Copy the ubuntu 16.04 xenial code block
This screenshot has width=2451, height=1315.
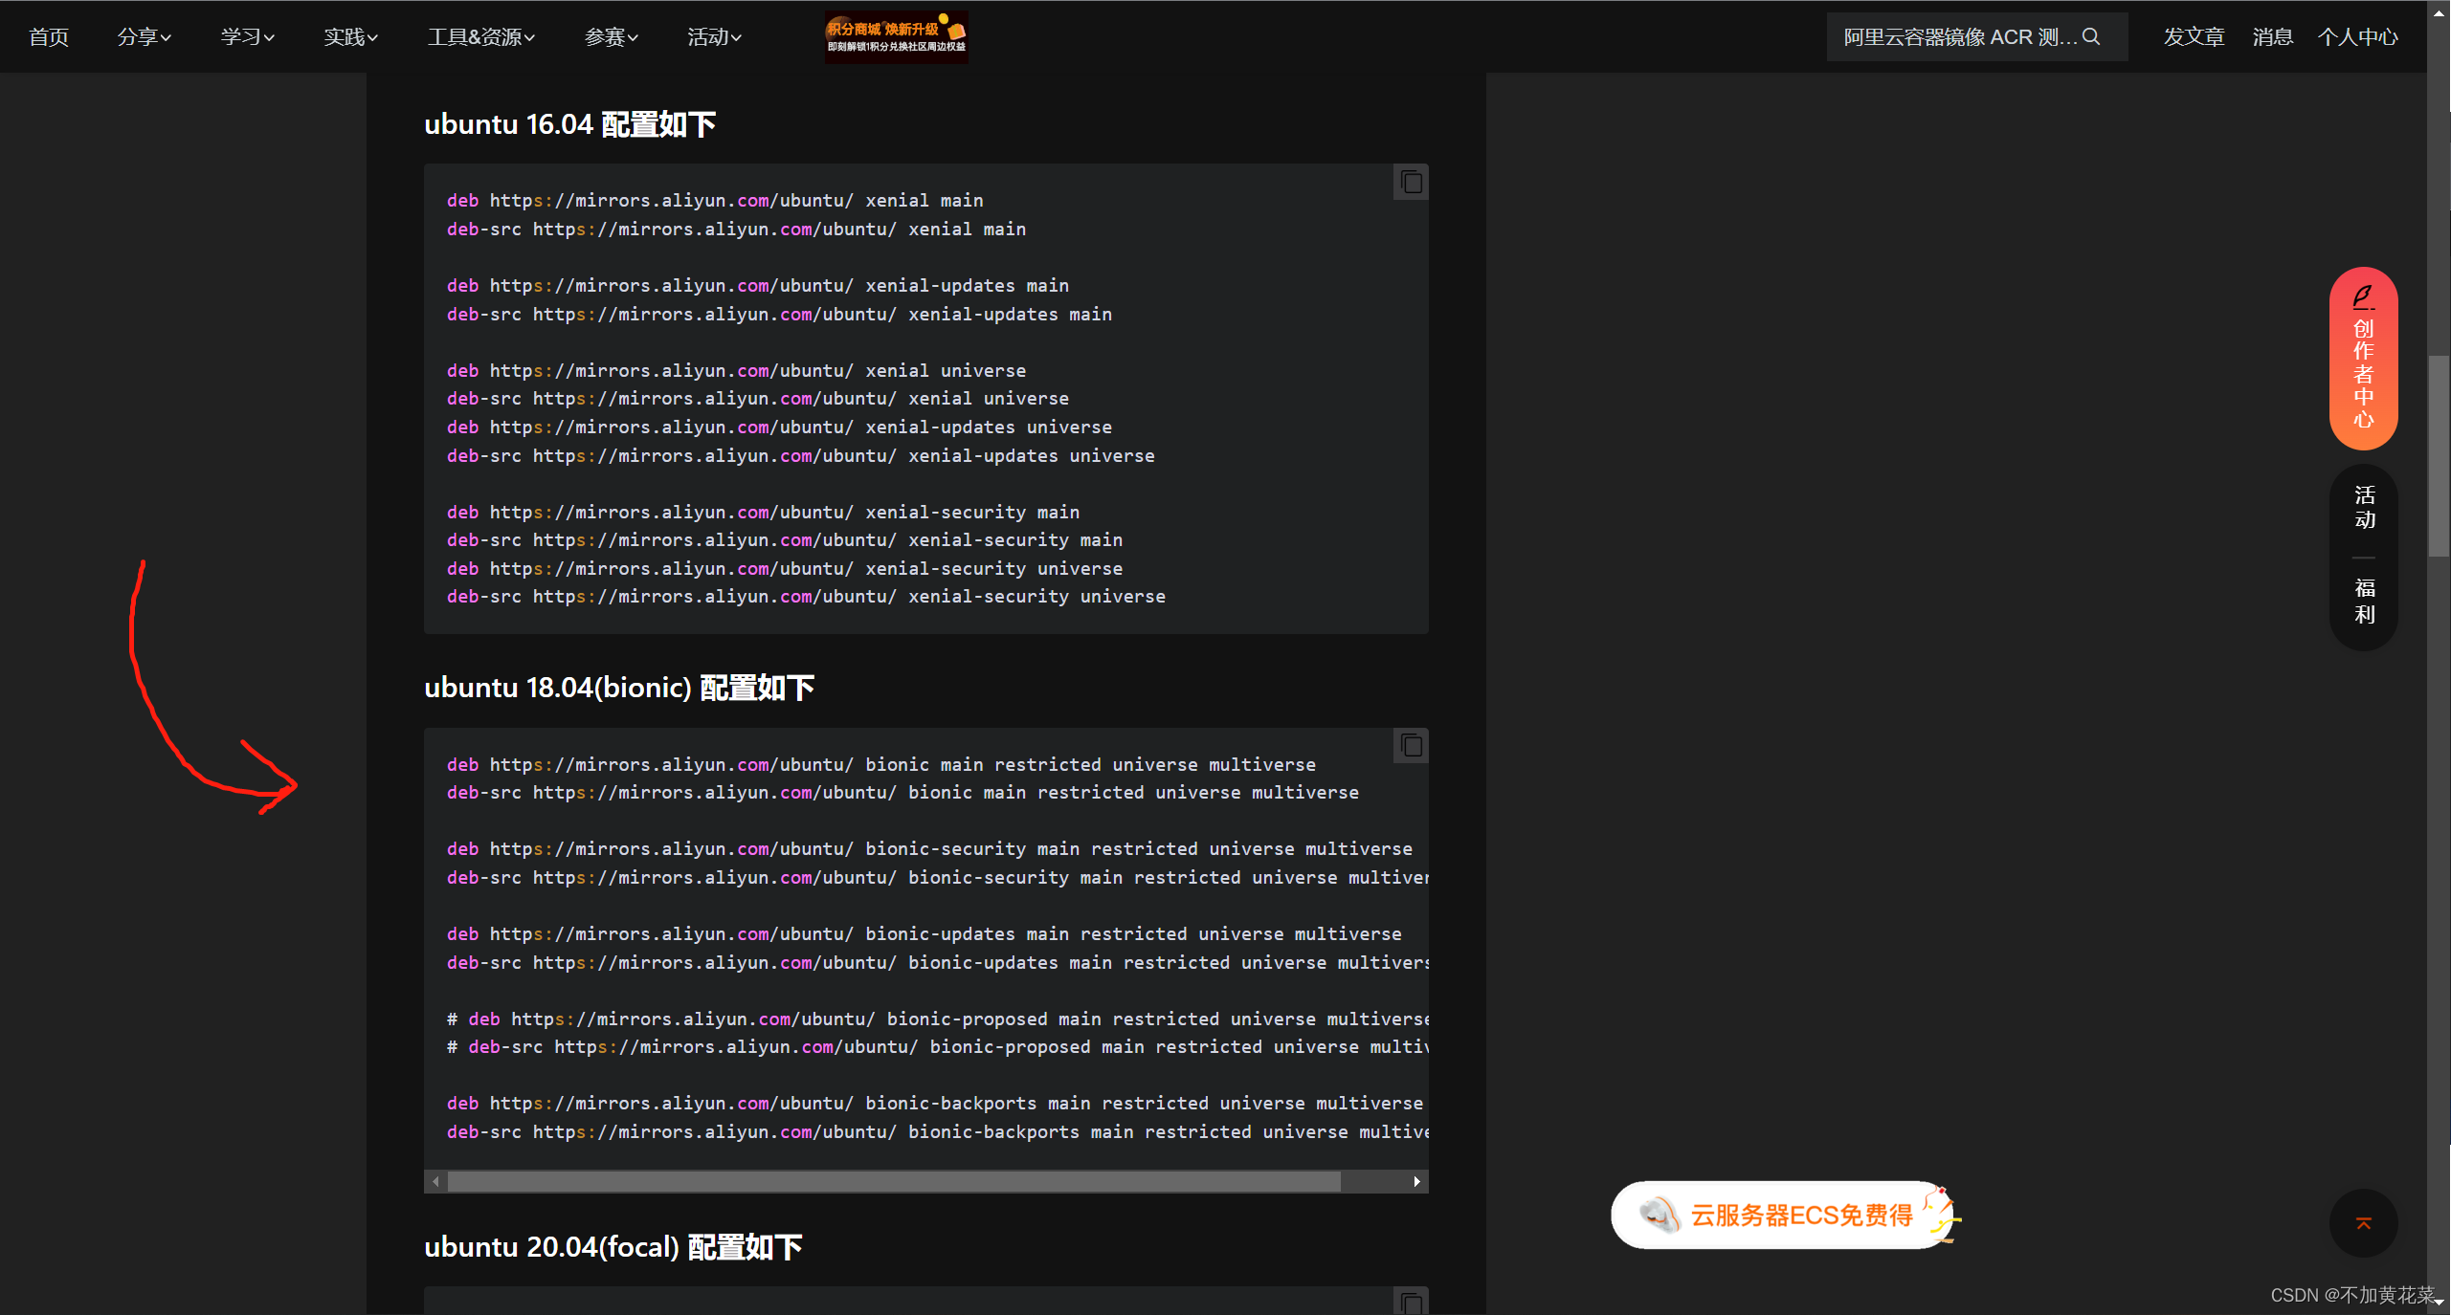1410,182
